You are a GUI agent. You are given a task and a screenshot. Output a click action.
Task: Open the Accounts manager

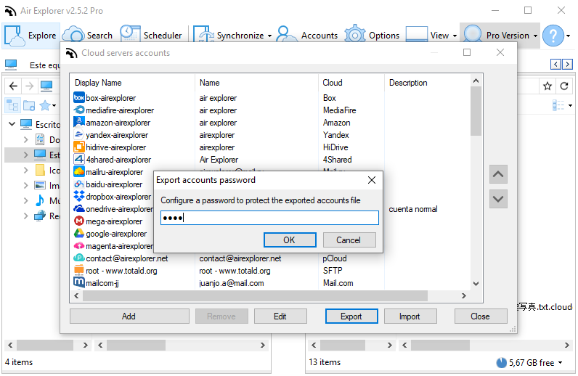pos(307,36)
